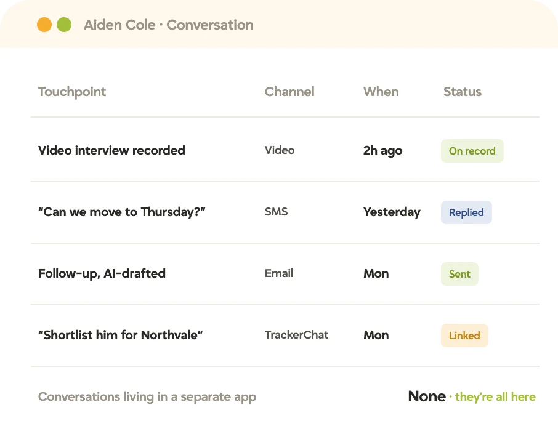
Task: Click the 'Aiden Cole · Conversation' title
Action: click(x=169, y=25)
